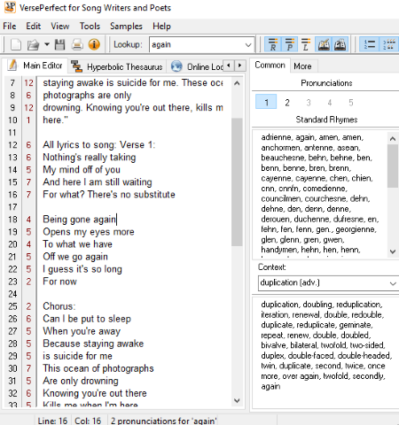Click the Hyperbolic Thesaurus tree icon
This screenshot has height=425, width=399.
coord(77,66)
